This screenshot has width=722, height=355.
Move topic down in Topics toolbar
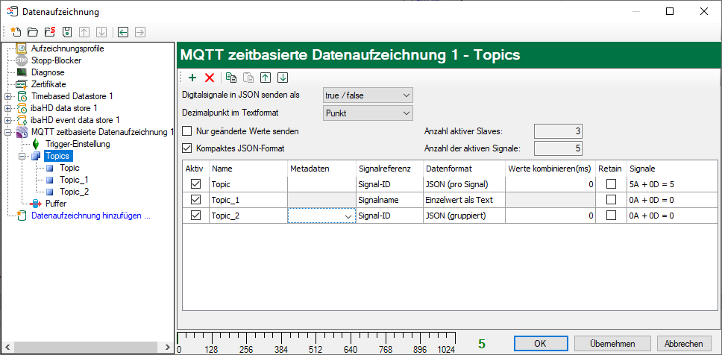(283, 78)
